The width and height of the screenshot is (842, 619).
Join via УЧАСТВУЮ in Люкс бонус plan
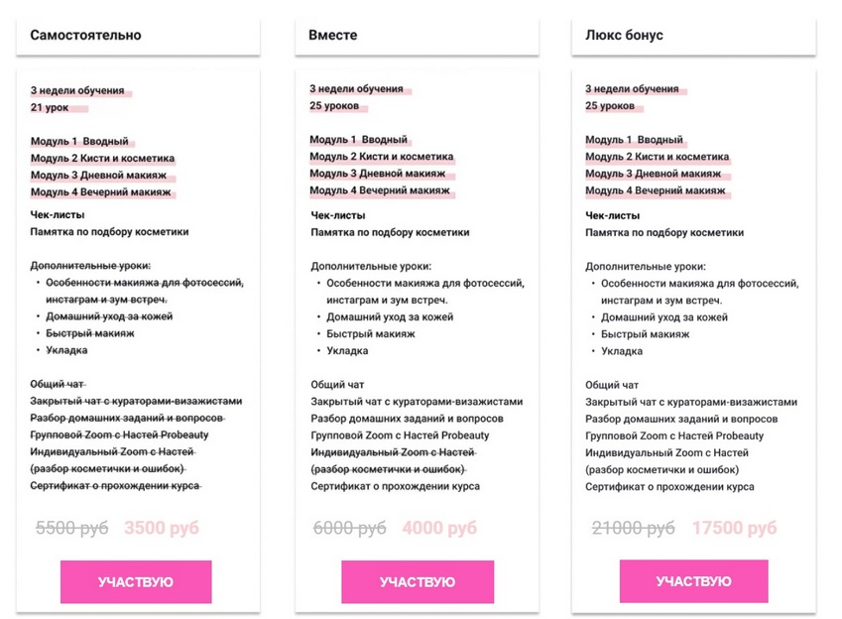click(694, 581)
